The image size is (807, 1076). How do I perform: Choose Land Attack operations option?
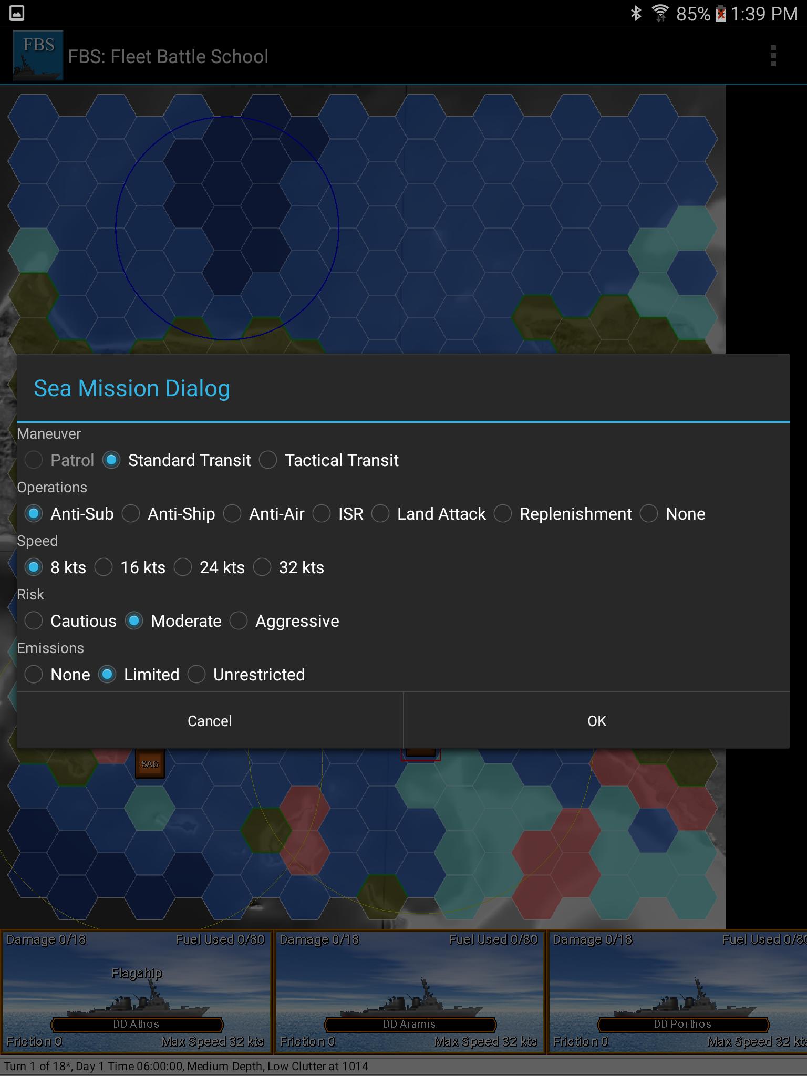(380, 514)
